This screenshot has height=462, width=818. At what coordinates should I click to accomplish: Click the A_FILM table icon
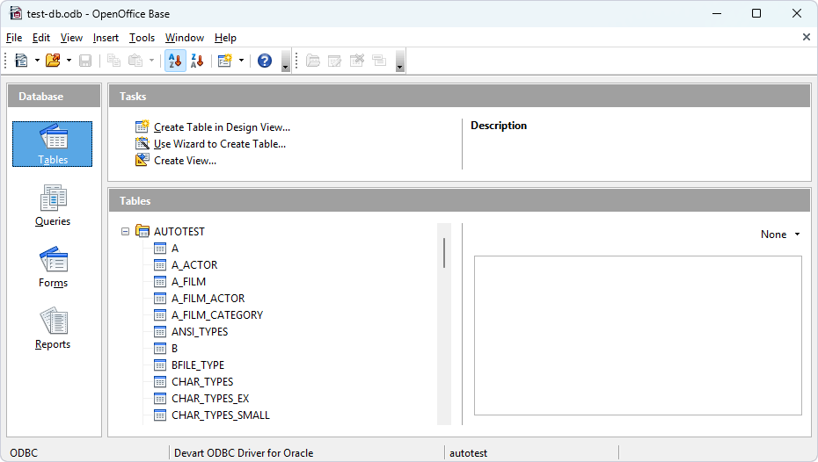[x=160, y=282]
